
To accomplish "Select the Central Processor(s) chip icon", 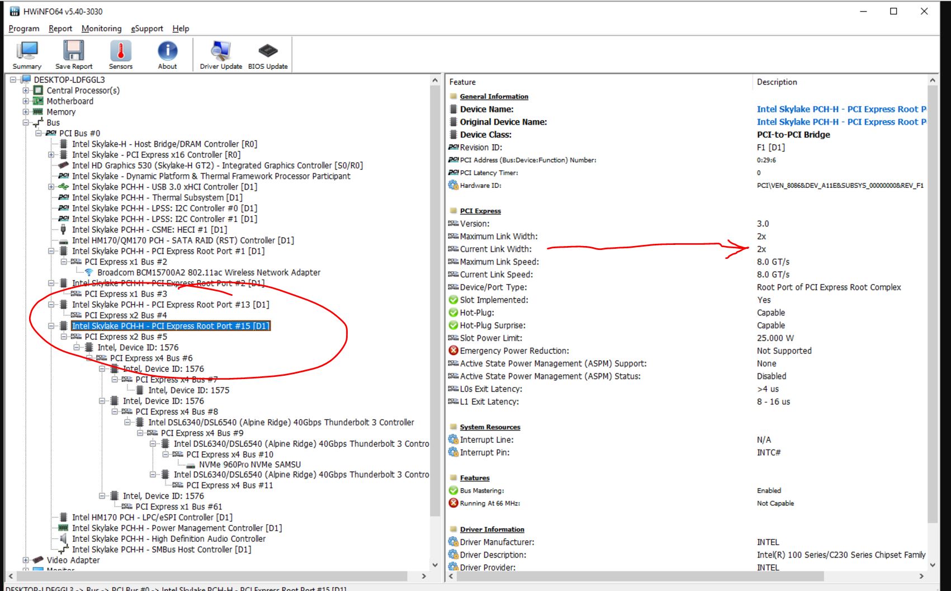I will coord(38,91).
